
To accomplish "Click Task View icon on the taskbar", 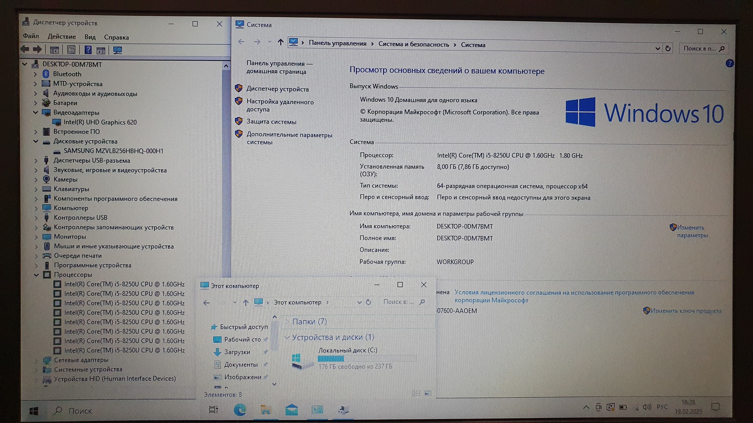I will tap(214, 410).
